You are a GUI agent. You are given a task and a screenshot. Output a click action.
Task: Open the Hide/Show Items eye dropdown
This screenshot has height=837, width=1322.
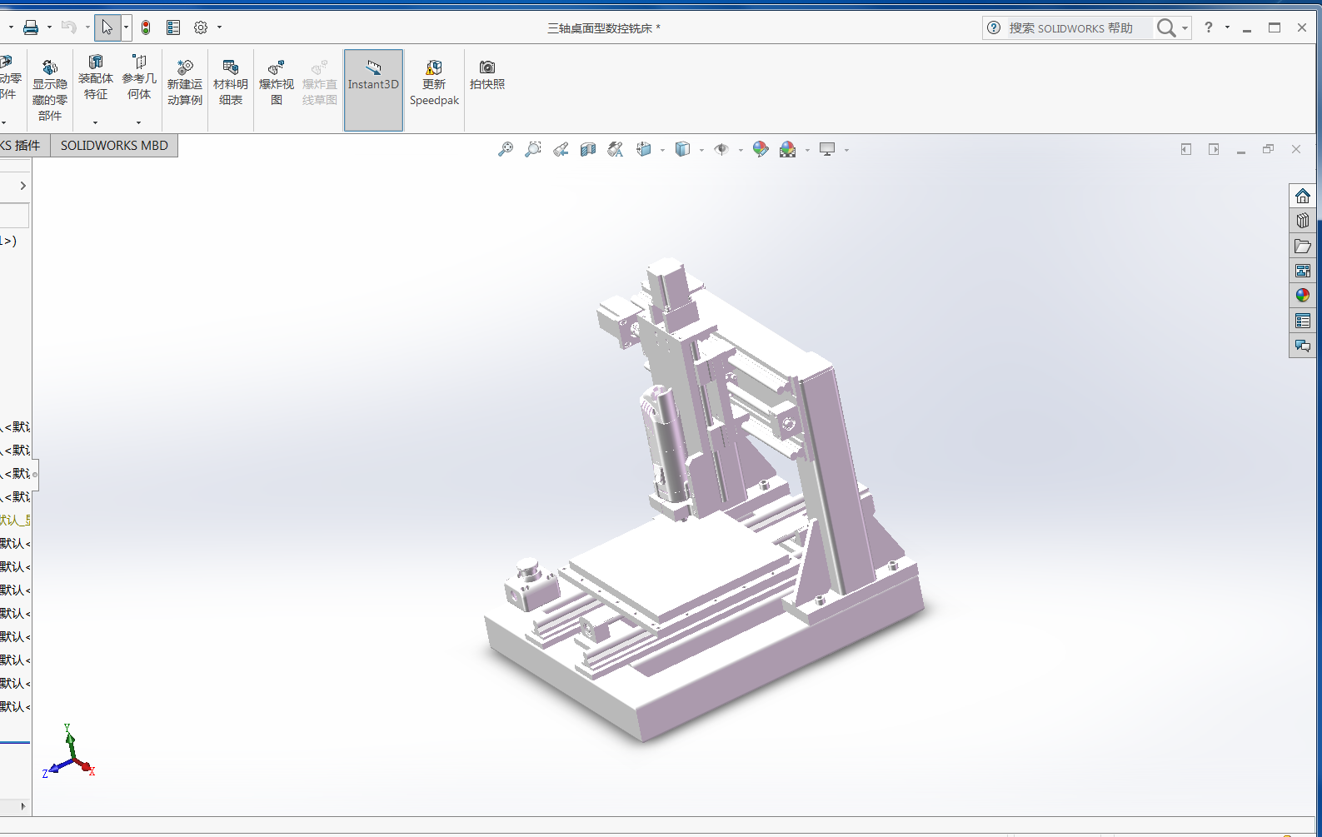click(740, 150)
